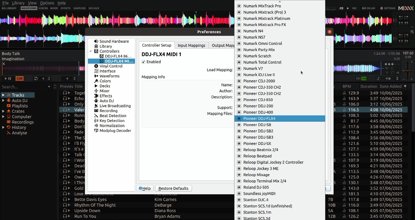Click the loop toggle icon on the left deck
This screenshot has width=415, height=220.
click(36, 78)
